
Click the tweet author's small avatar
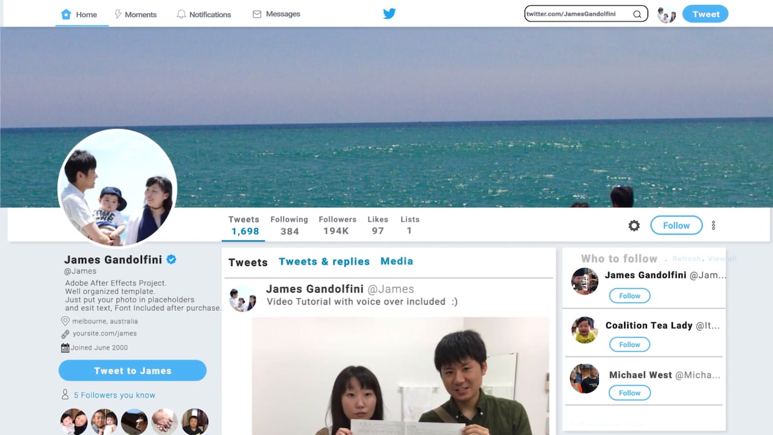[243, 299]
